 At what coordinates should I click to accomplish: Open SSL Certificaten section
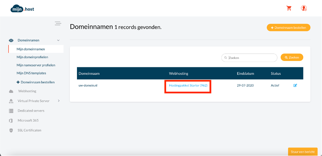coord(29,130)
